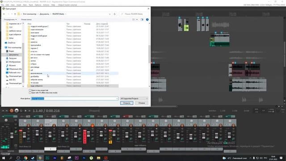Click the fader beside the yellow meter
This screenshot has height=161, width=286.
tap(114, 133)
